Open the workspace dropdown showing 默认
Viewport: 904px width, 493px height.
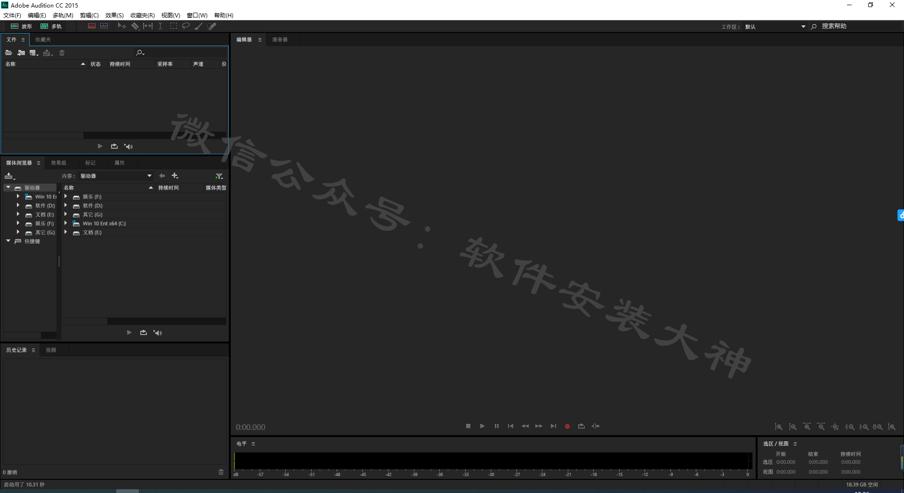click(775, 27)
